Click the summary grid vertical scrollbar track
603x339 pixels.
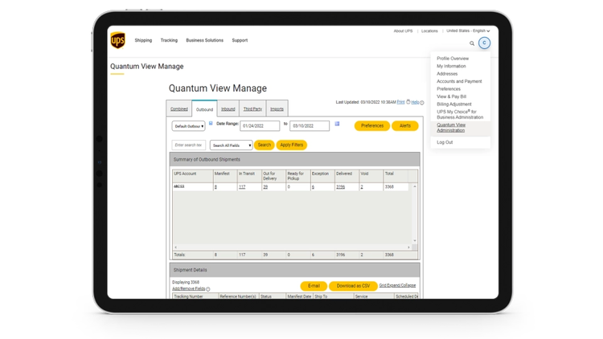[x=415, y=214]
